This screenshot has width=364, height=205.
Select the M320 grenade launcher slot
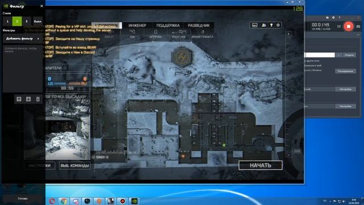click(x=179, y=34)
